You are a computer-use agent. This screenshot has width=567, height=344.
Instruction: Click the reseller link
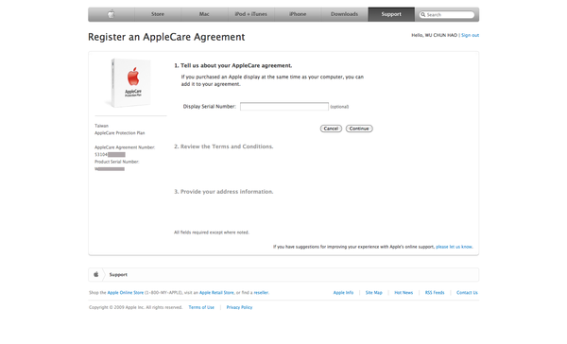pyautogui.click(x=261, y=293)
